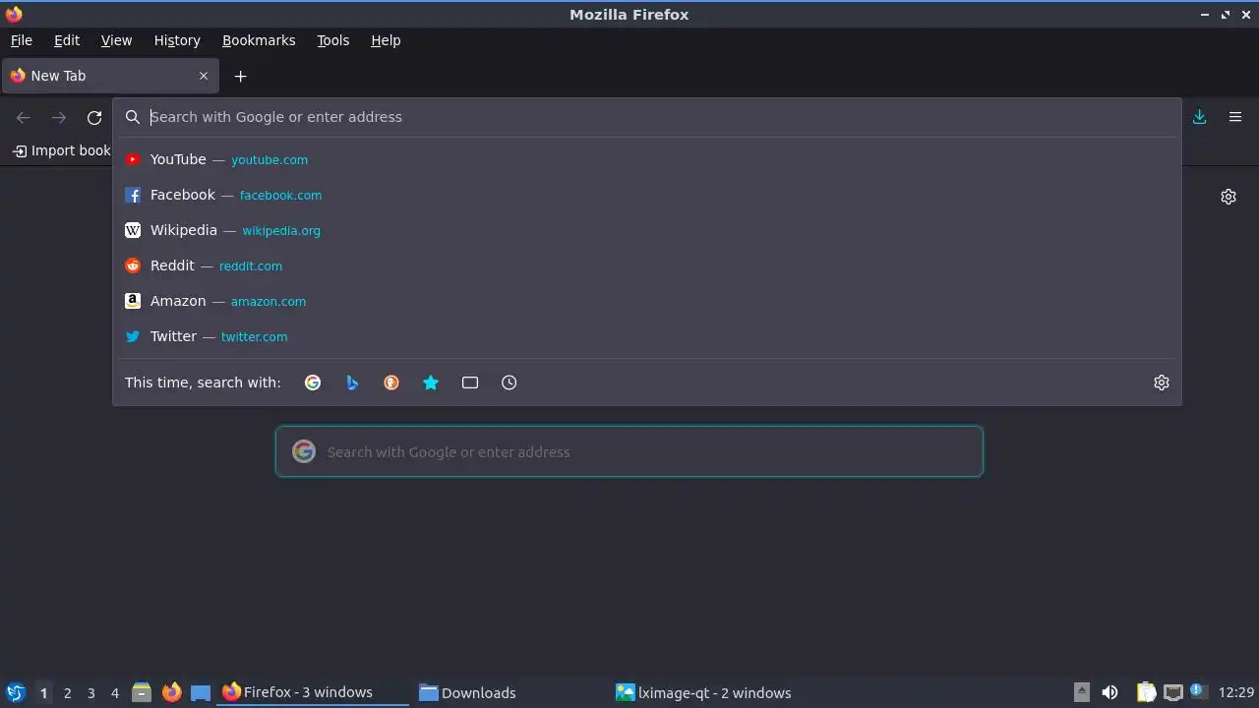Open the volume control tray icon

pyautogui.click(x=1109, y=692)
